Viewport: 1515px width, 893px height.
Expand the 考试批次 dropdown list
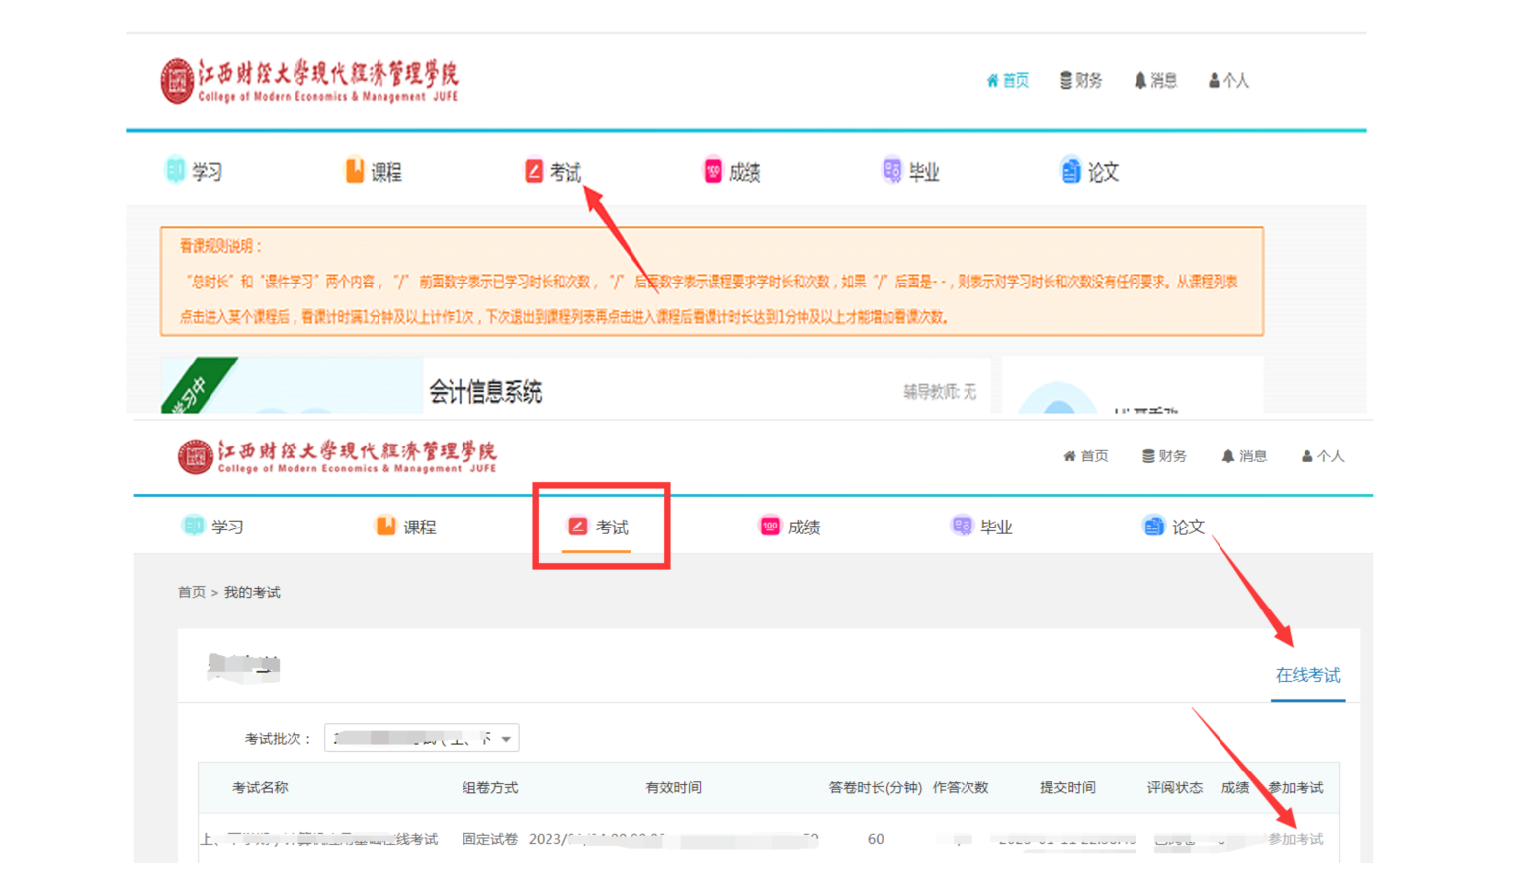[421, 738]
